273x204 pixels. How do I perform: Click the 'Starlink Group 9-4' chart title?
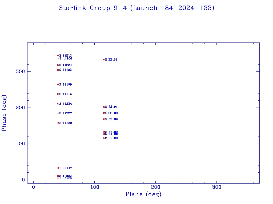point(136,8)
